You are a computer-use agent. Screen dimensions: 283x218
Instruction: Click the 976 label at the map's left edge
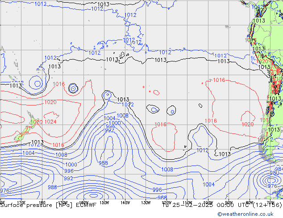[5, 191]
